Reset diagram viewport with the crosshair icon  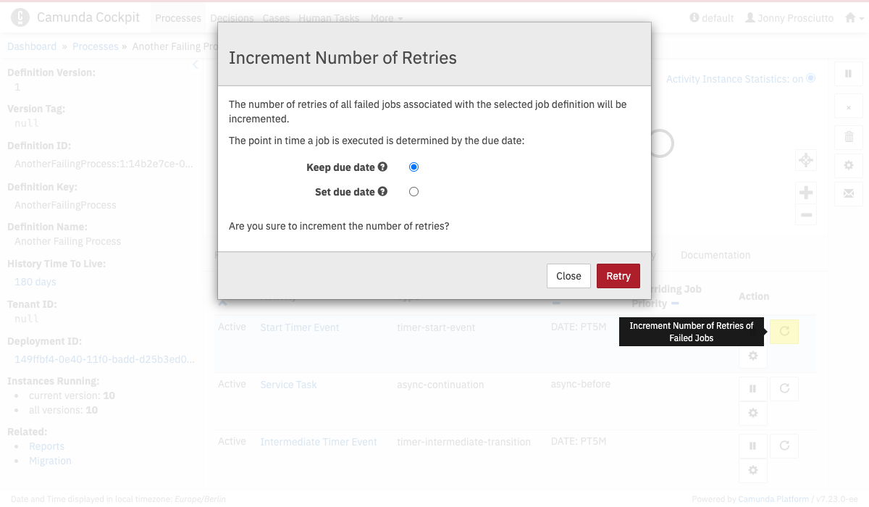point(806,160)
